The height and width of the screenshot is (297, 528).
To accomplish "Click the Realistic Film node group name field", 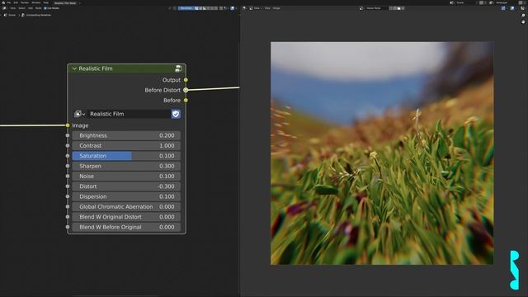I will coord(130,114).
